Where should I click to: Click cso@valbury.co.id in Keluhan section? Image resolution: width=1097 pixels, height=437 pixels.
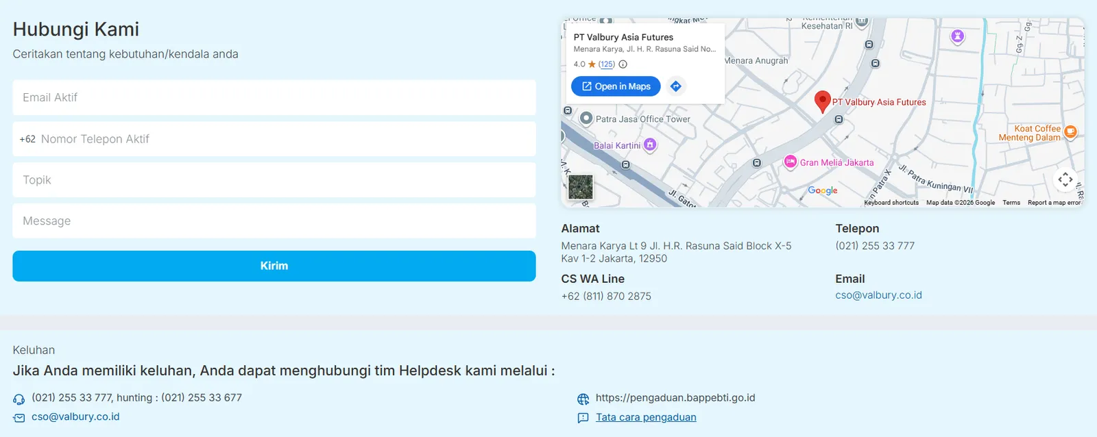[x=75, y=416]
